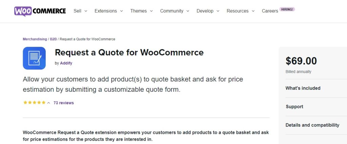Open the Resources menu
347x144 pixels.
[x=241, y=11]
